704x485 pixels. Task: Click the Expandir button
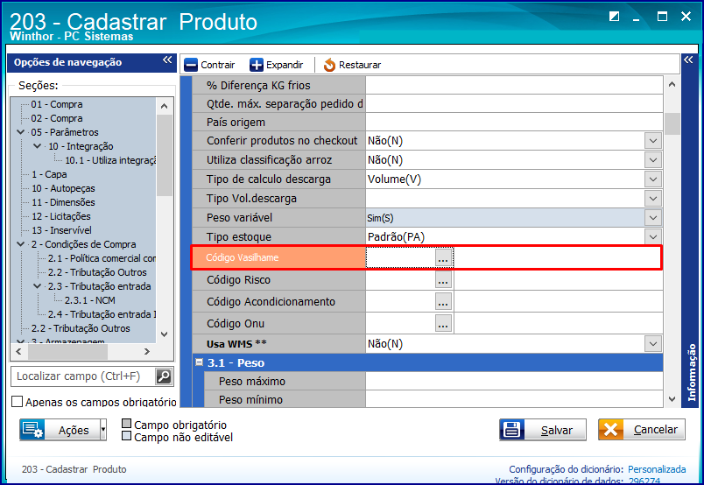tap(277, 65)
